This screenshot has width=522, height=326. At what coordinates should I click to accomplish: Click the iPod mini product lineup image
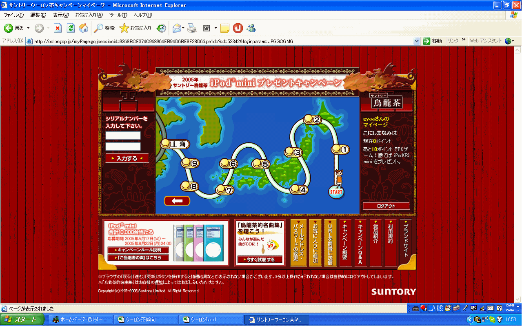click(x=199, y=243)
